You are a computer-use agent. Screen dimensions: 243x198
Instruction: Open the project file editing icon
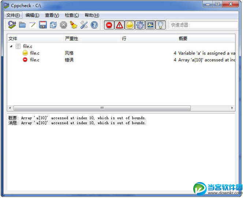point(33,25)
